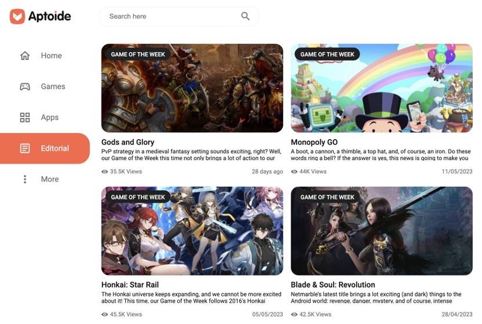Screen dimensions: 482x324
Task: Click the Home house icon
Action: click(x=25, y=56)
